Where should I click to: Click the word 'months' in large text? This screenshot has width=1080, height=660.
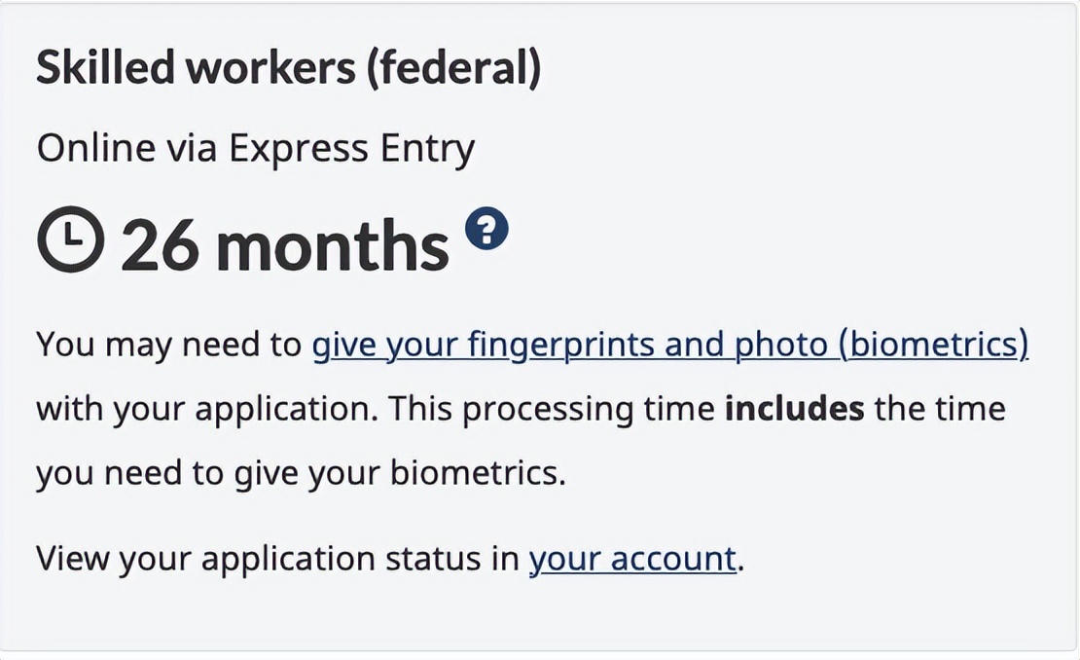[333, 244]
